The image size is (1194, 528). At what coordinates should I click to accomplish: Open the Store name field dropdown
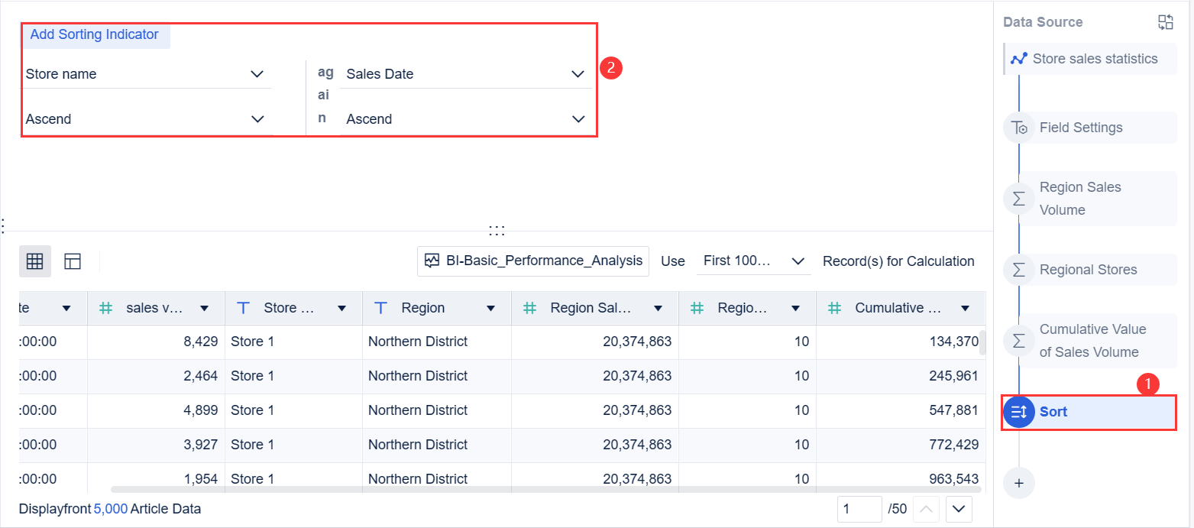[x=257, y=73]
